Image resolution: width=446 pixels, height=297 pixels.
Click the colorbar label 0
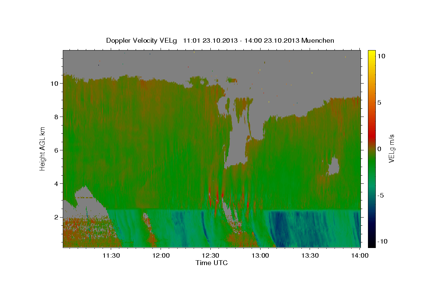click(x=379, y=149)
